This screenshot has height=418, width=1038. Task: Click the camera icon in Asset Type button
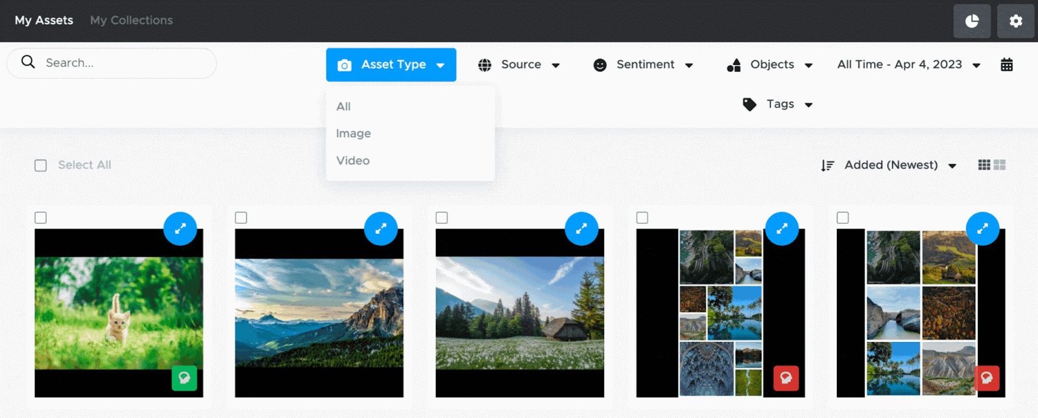[x=344, y=65]
